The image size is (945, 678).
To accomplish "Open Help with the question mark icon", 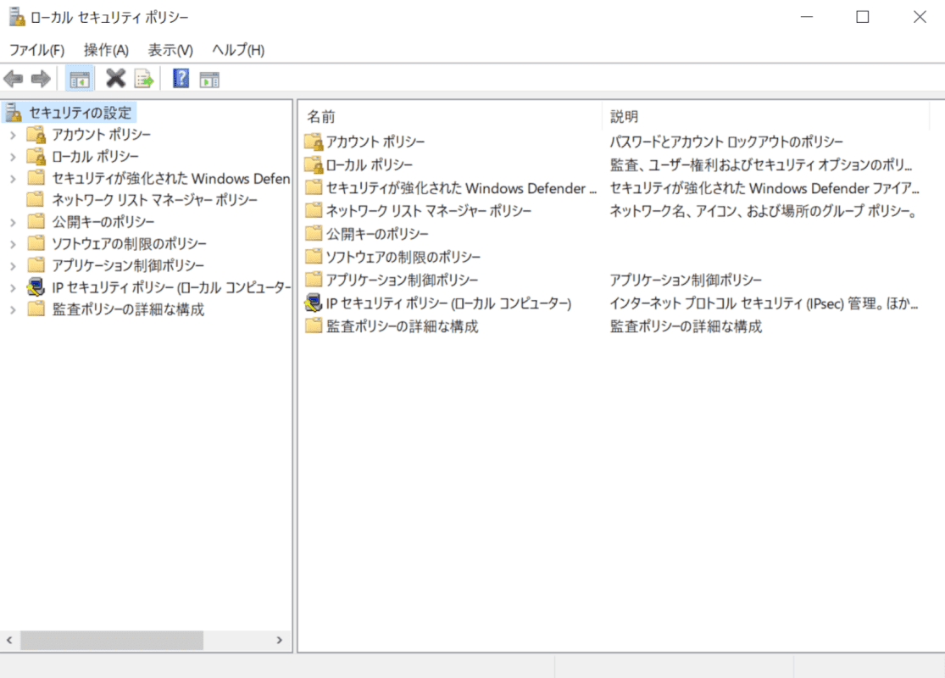I will coord(181,78).
